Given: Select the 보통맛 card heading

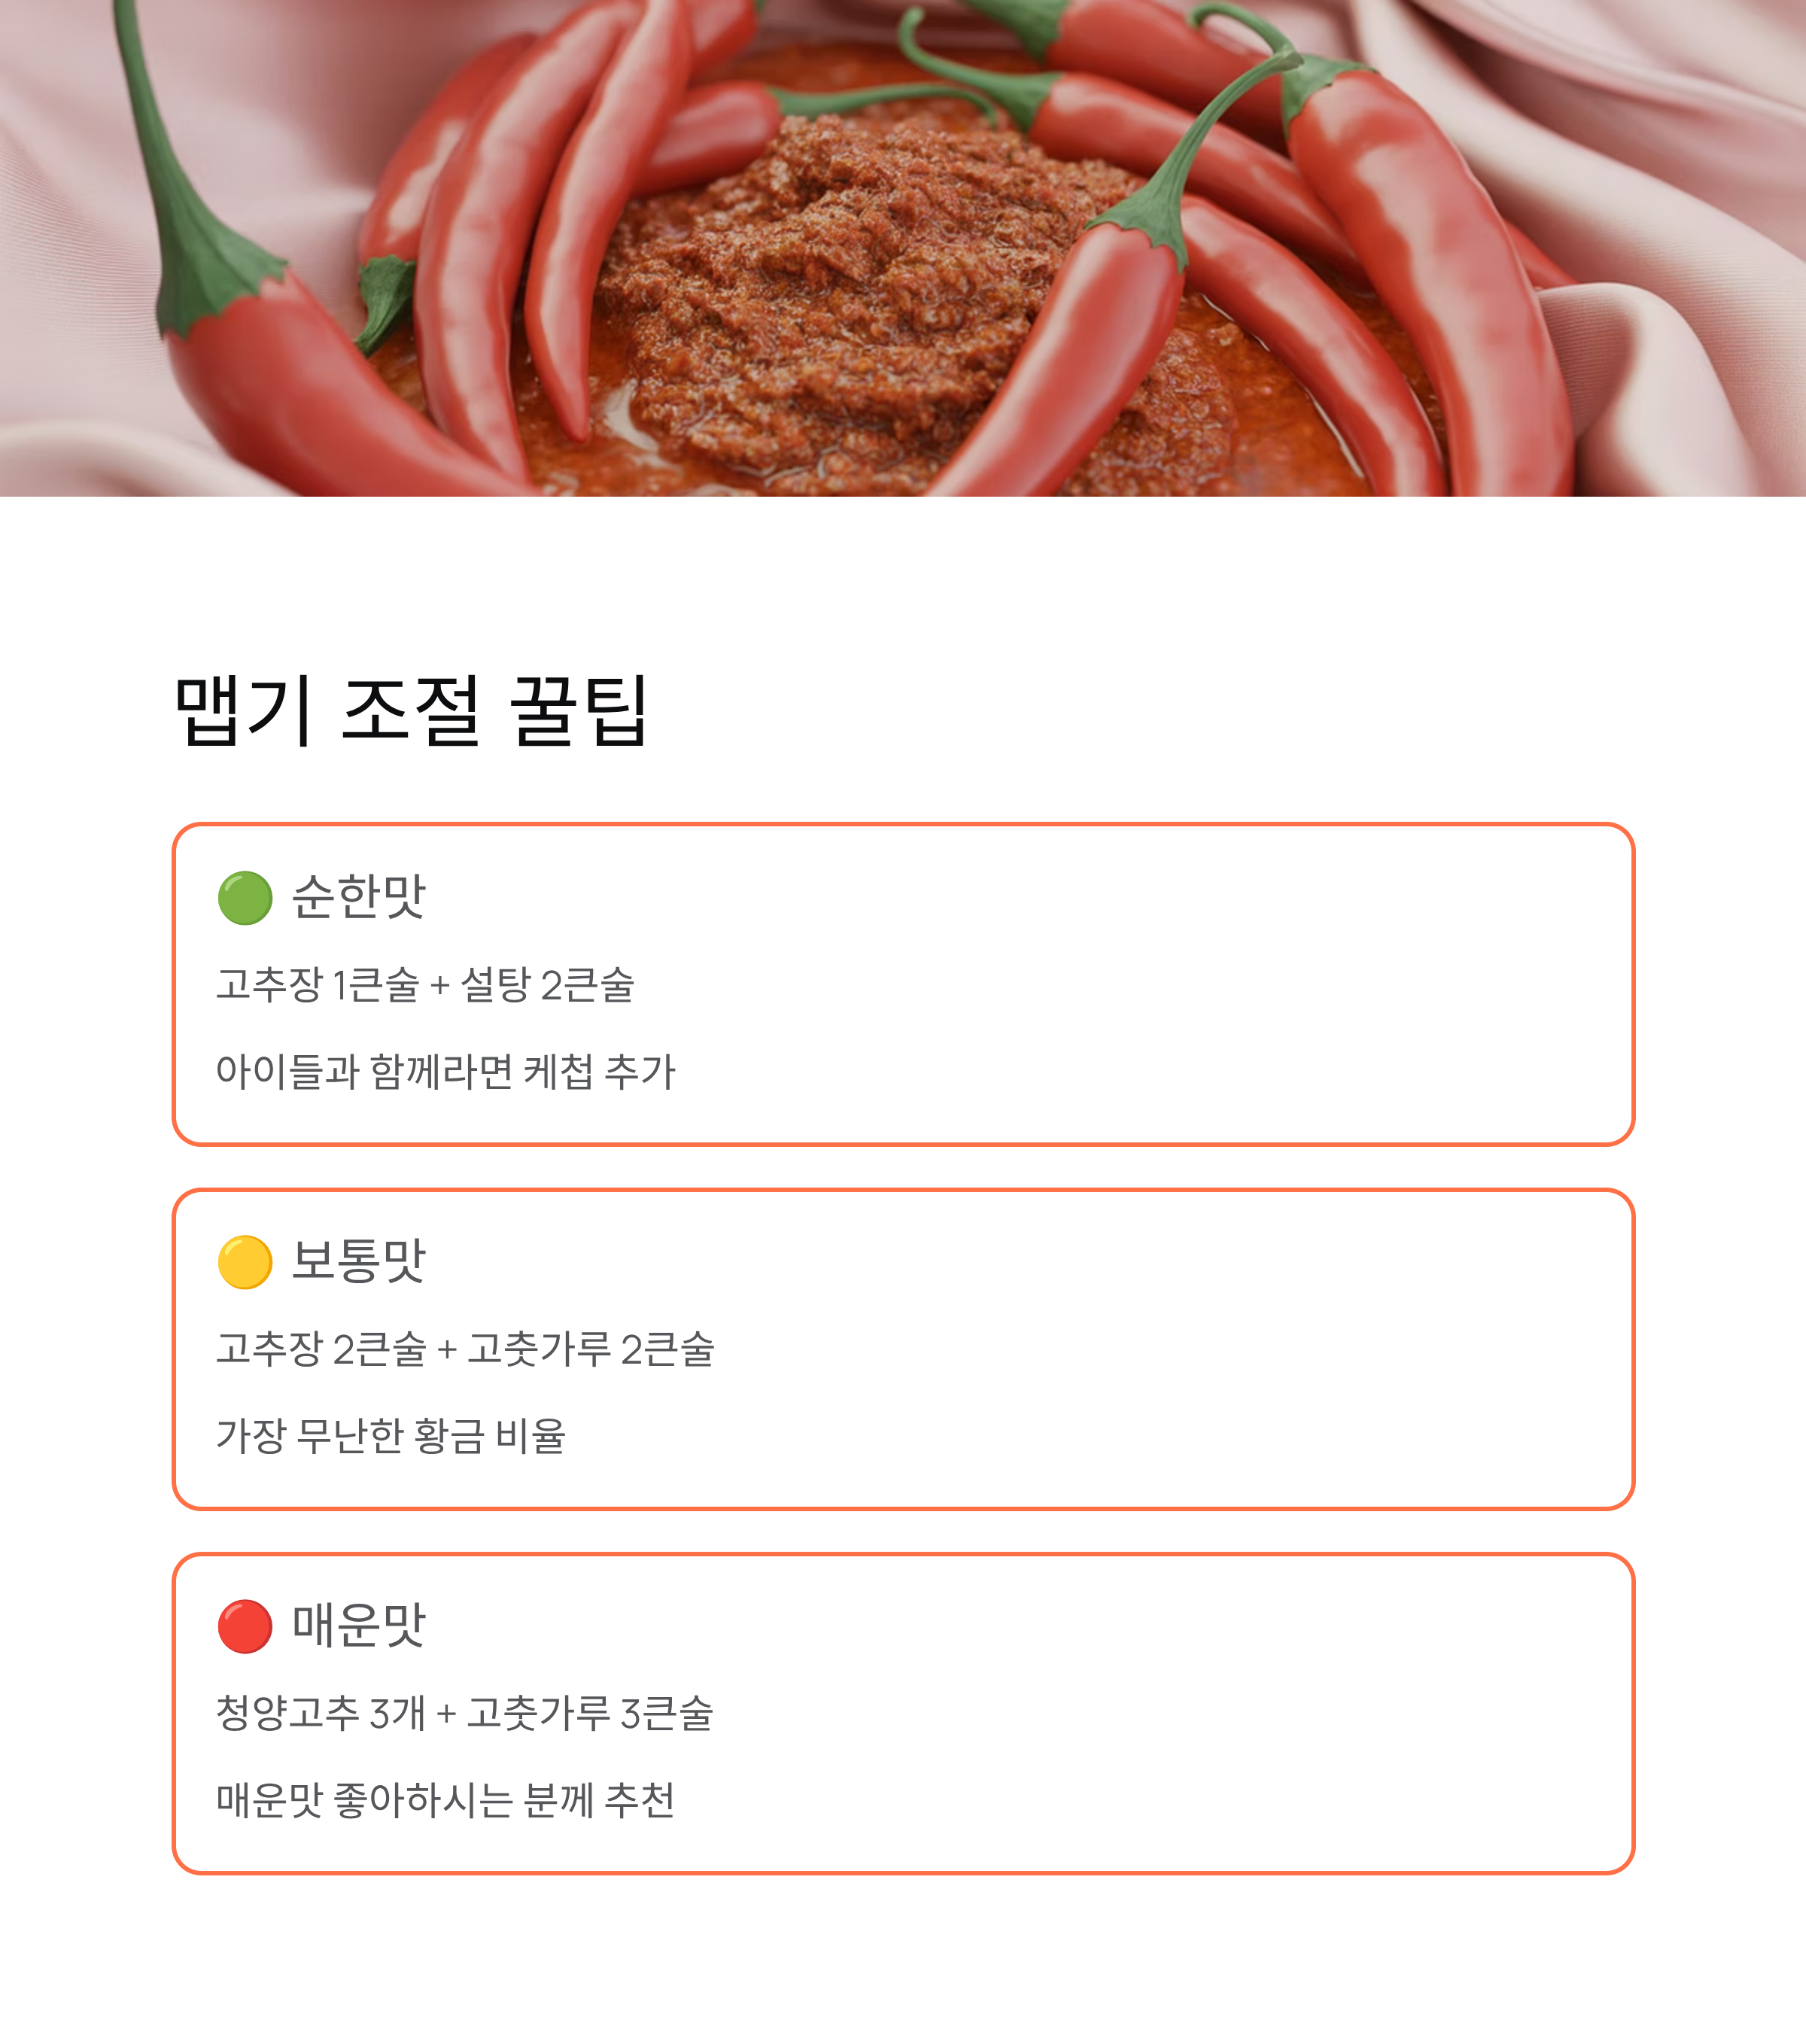Looking at the screenshot, I should point(358,1260).
